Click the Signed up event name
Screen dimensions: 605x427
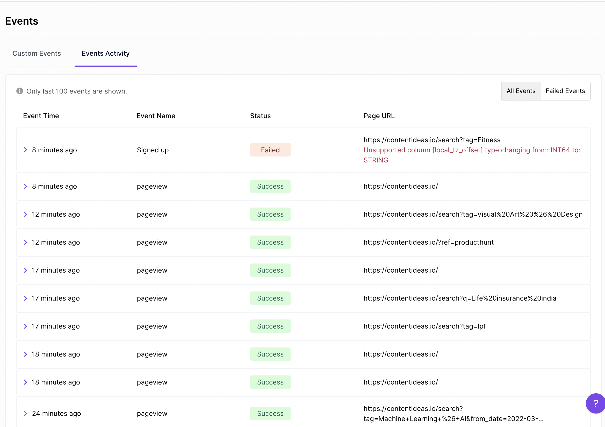click(153, 150)
